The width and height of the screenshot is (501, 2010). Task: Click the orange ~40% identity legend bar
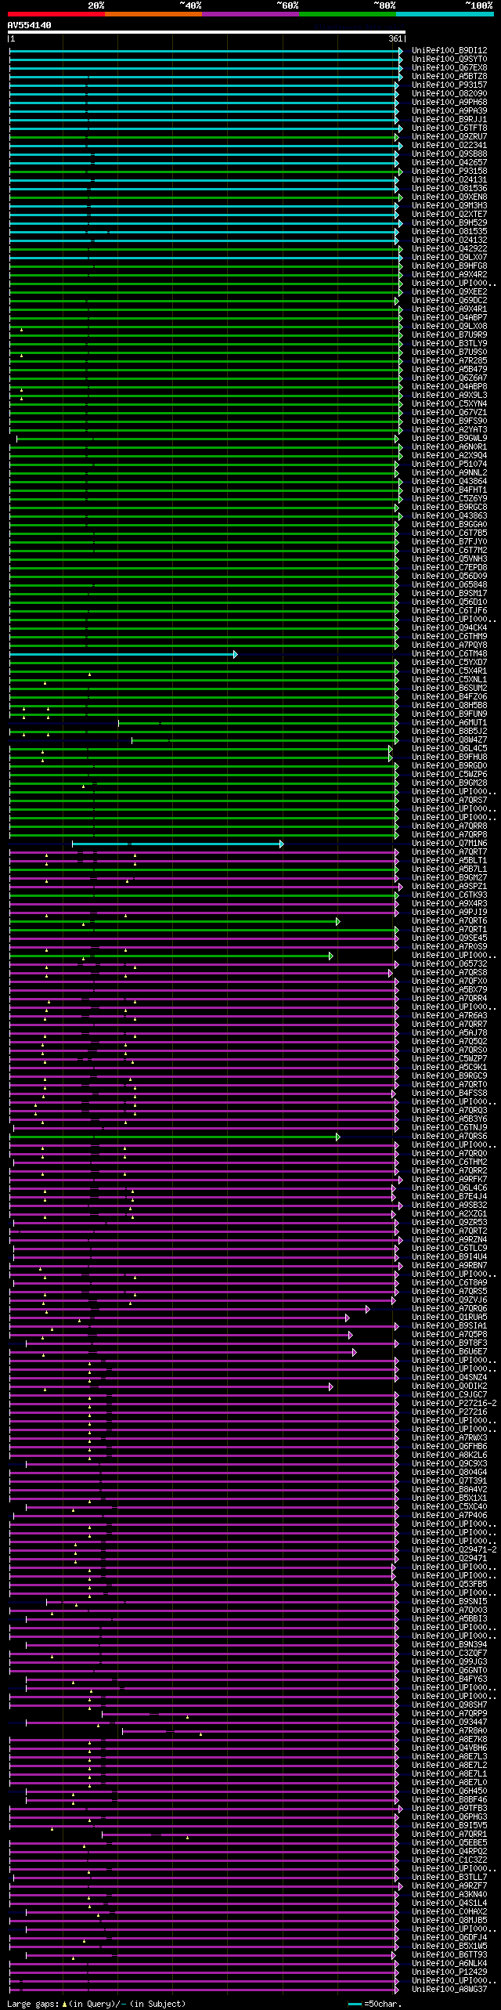[x=153, y=14]
